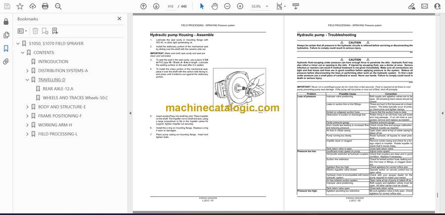Expand the right tools pane arrow

point(442,113)
